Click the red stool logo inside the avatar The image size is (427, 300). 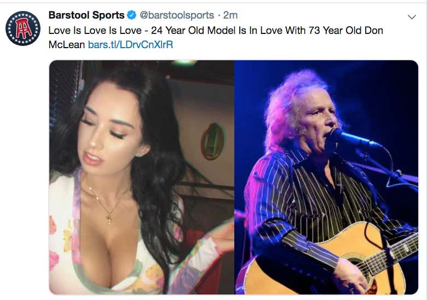(24, 28)
